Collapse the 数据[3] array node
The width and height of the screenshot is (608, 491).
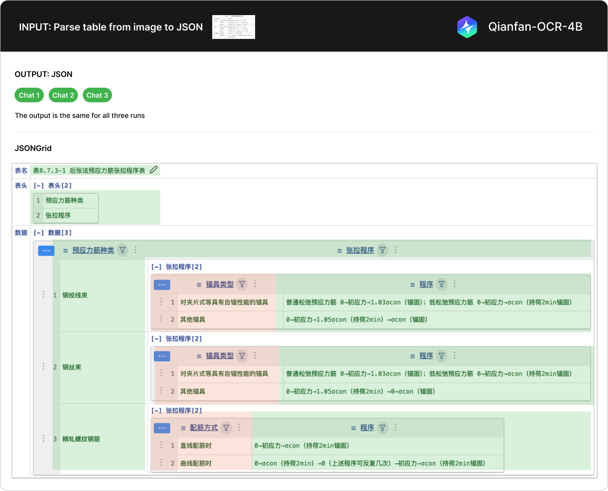(x=38, y=233)
